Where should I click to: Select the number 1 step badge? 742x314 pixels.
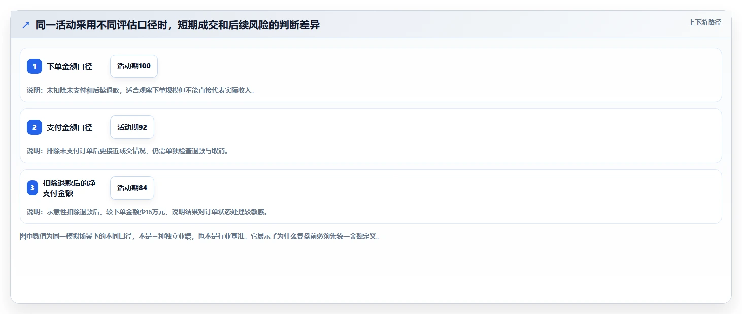click(x=35, y=66)
